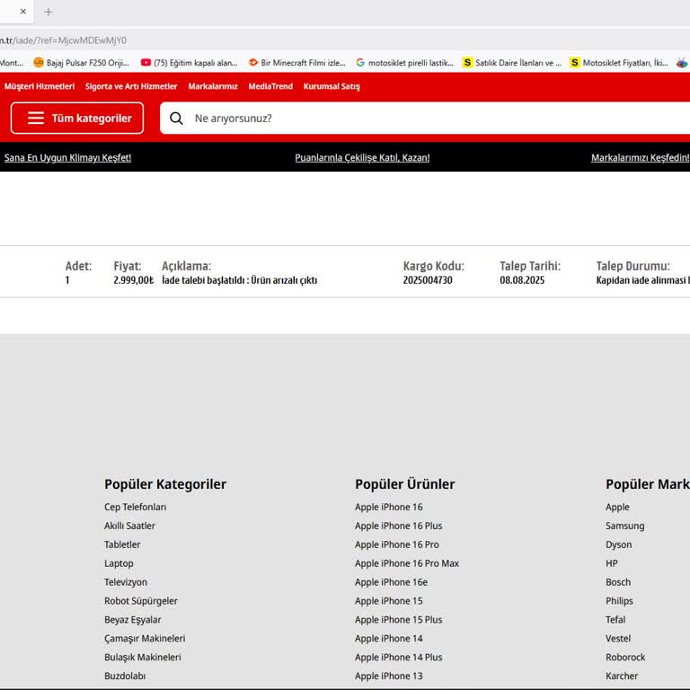Image resolution: width=690 pixels, height=690 pixels.
Task: Select MediaTrend in top navigation
Action: coord(270,86)
